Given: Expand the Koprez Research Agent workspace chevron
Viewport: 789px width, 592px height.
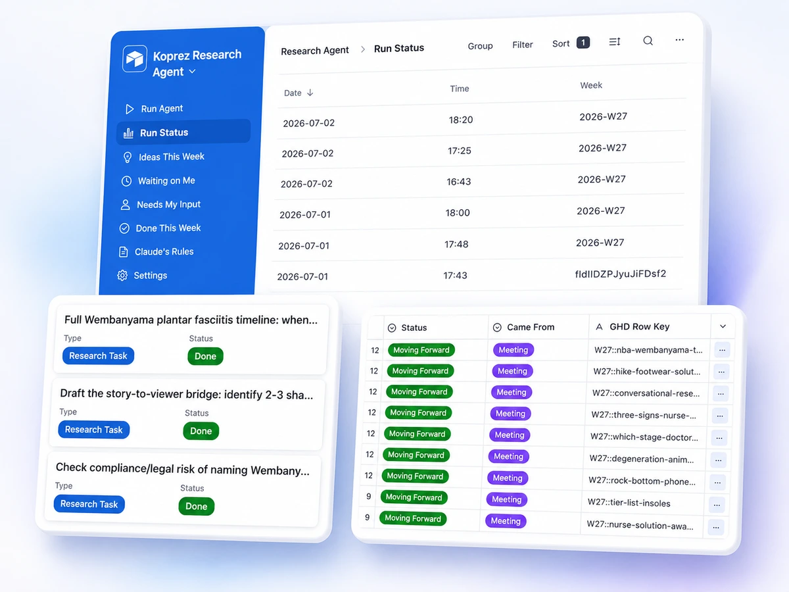Looking at the screenshot, I should pos(192,72).
